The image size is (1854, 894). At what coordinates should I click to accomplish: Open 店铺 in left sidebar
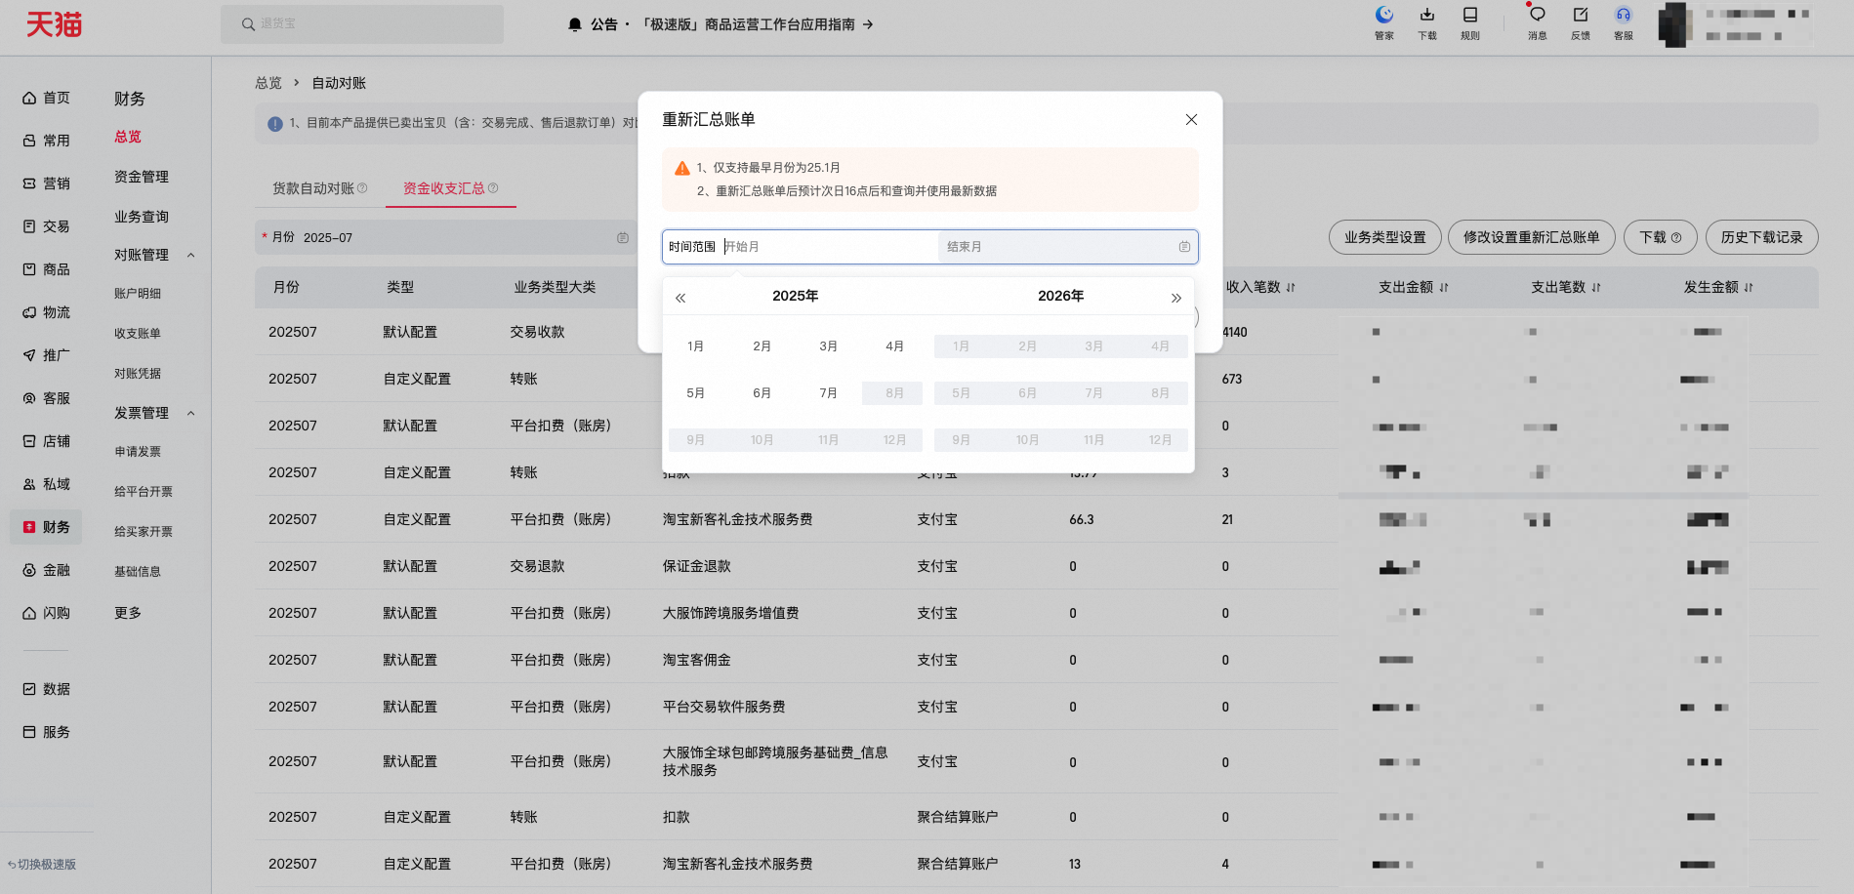[x=47, y=441]
